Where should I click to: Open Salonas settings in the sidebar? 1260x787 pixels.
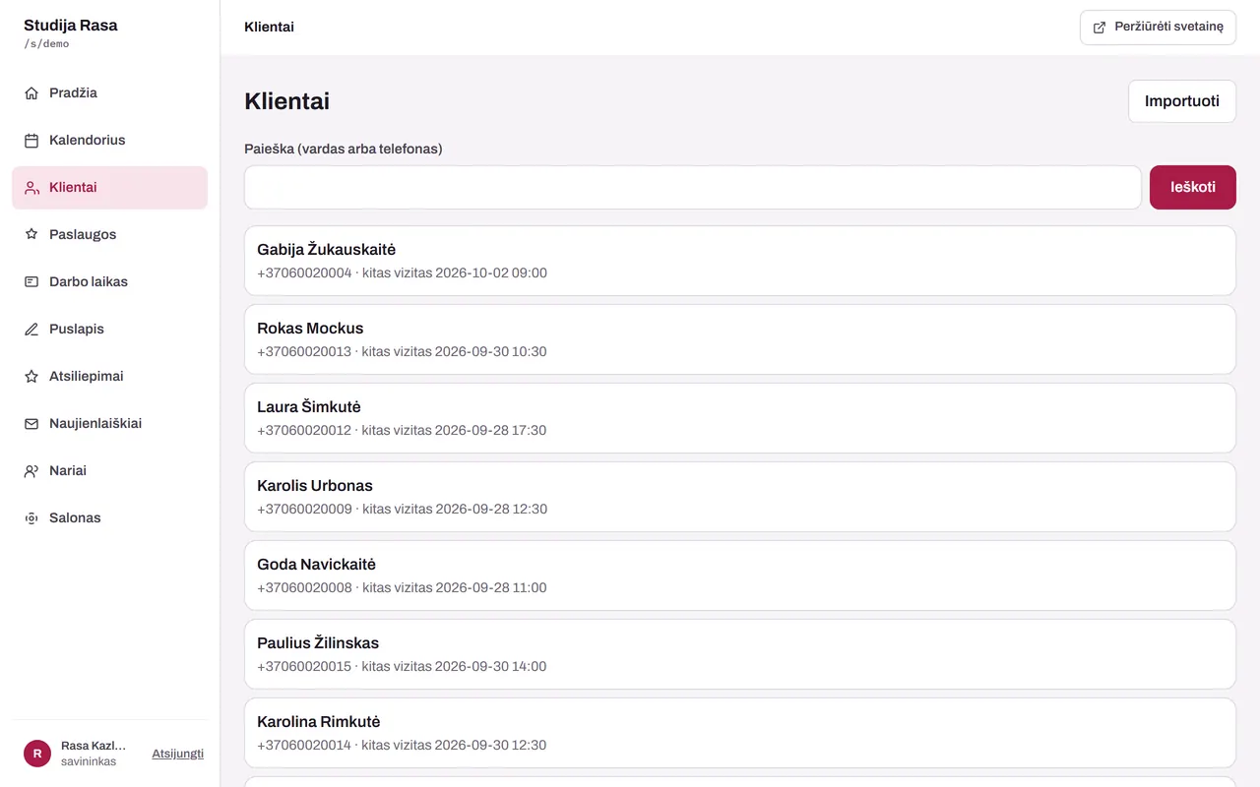coord(109,518)
